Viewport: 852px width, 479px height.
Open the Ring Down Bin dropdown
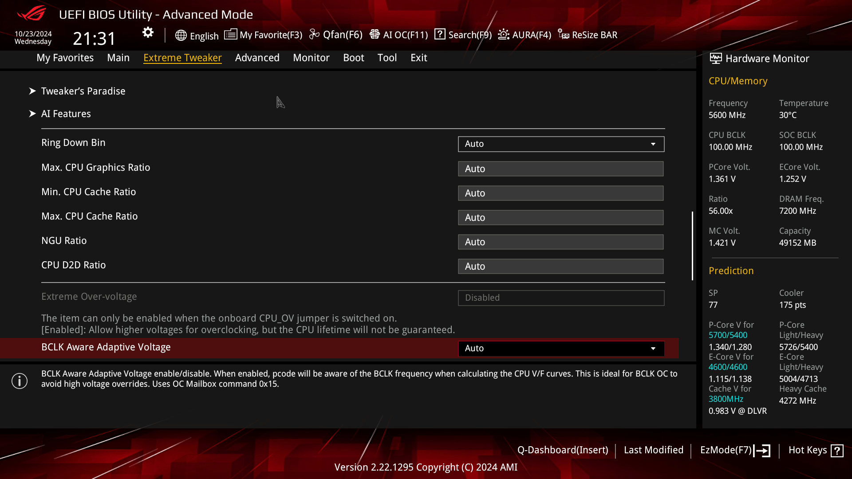560,144
